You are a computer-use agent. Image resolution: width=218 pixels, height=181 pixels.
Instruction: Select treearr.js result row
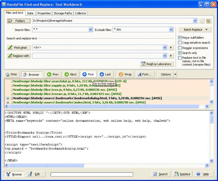coord(66,94)
